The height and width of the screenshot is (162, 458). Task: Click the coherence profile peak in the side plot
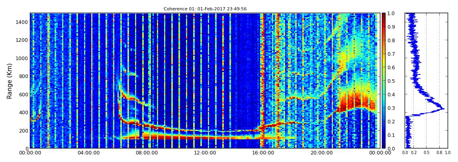443,109
